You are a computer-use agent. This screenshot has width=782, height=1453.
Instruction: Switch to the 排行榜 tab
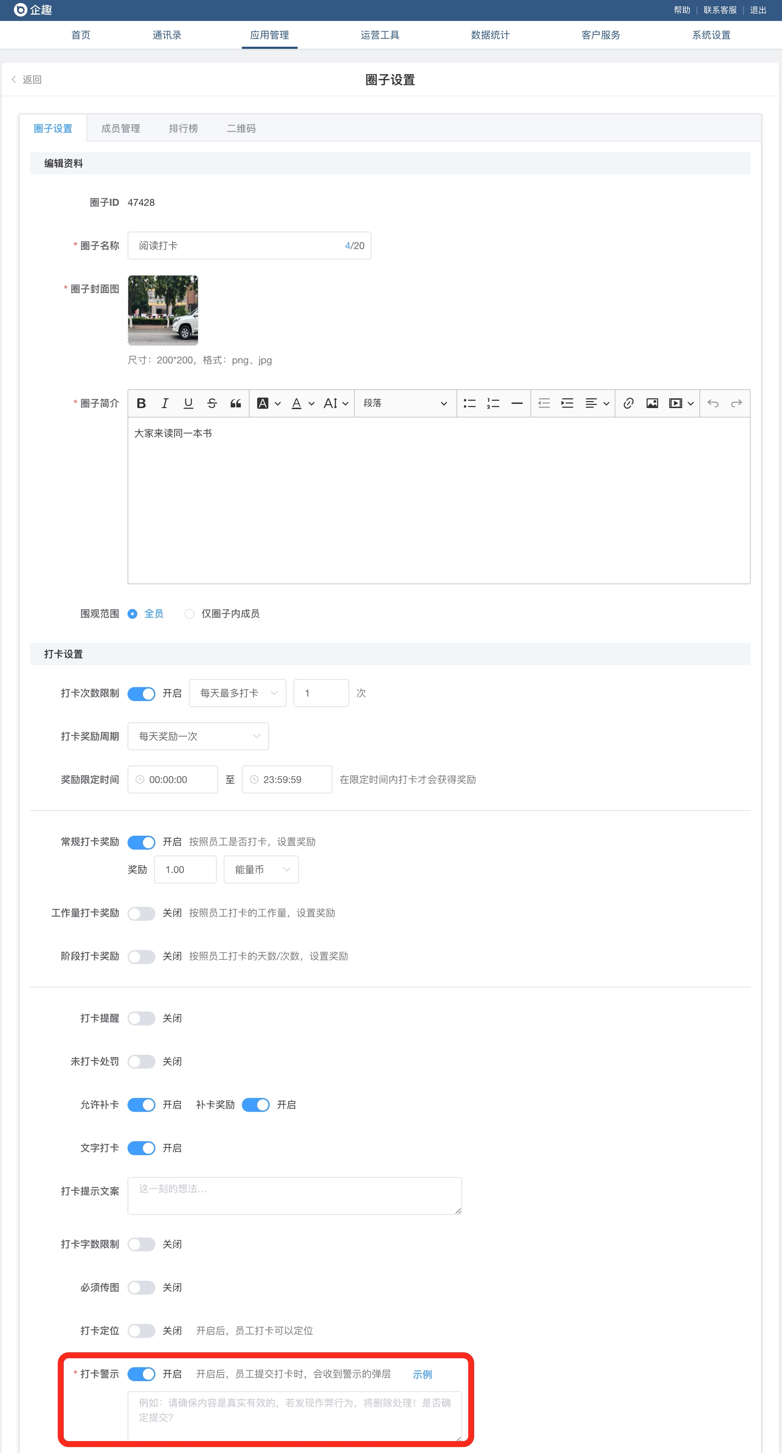point(183,129)
